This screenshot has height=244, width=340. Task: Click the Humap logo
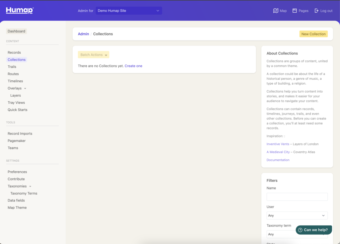(20, 10)
